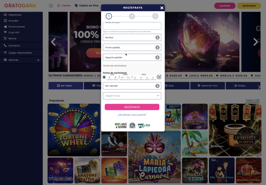Advance the banner with the right arrow

click(x=256, y=42)
